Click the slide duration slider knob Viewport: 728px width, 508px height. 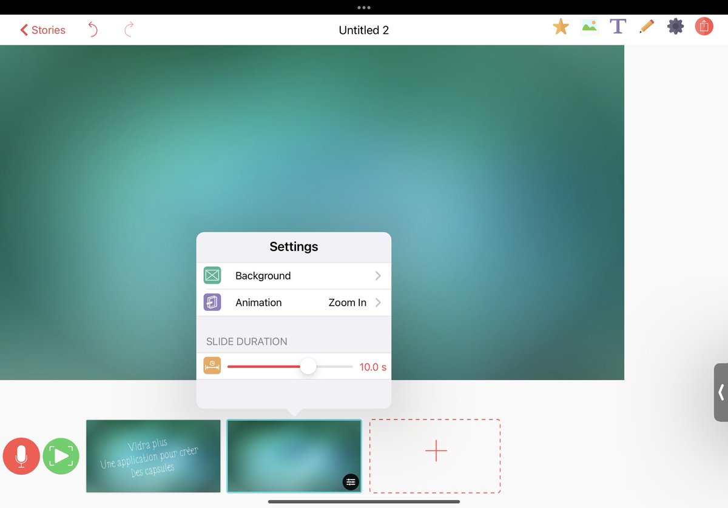[308, 366]
